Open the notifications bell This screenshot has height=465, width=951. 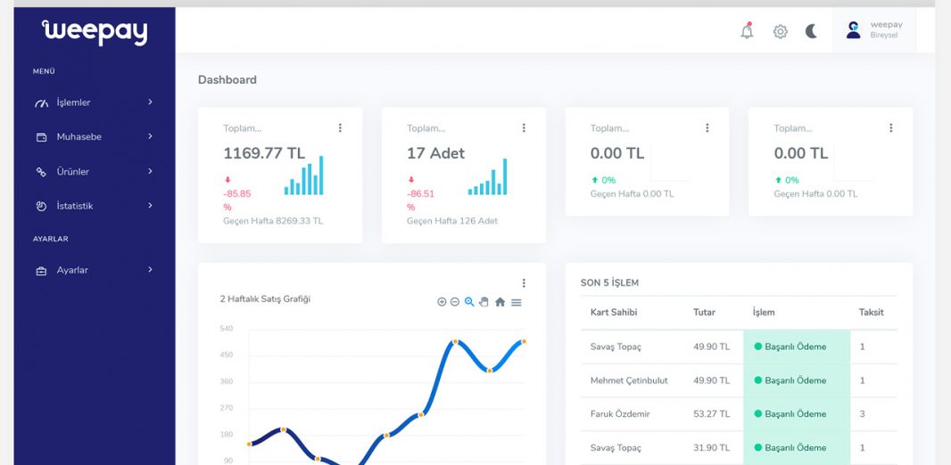click(748, 31)
